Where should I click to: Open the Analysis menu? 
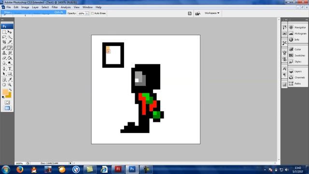(66, 7)
